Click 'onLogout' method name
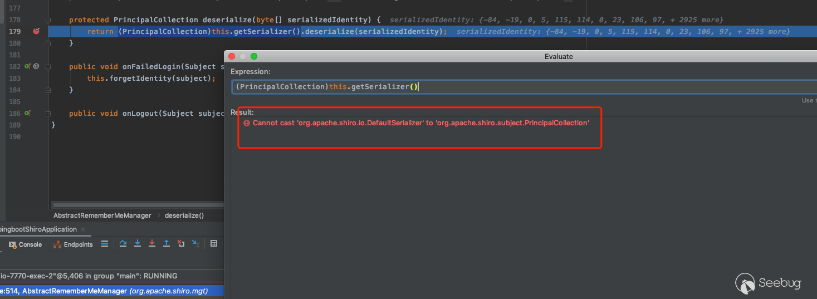817x299 pixels. pos(140,114)
